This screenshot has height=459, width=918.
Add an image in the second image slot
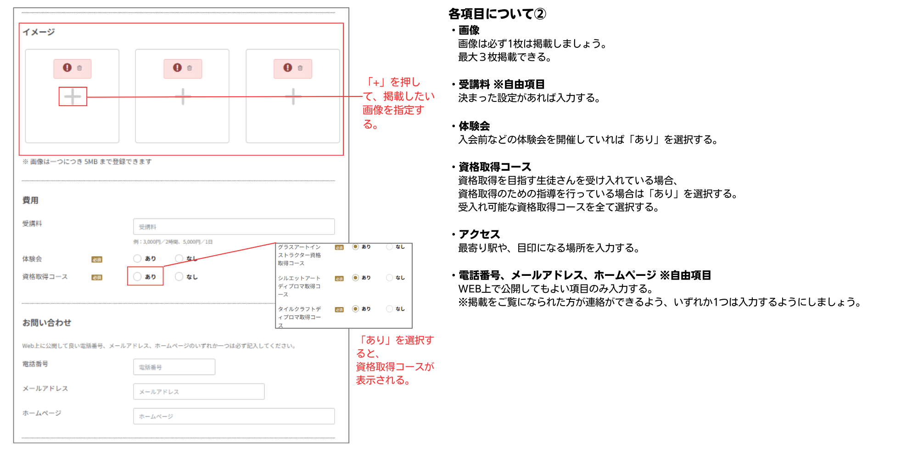point(183,96)
